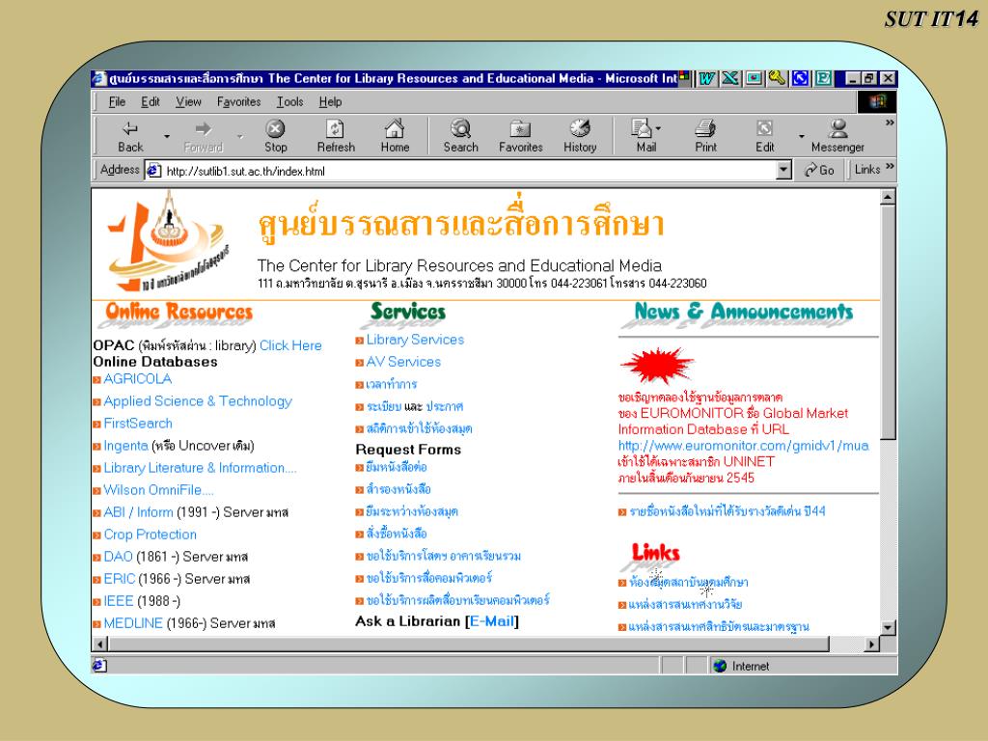Open the ERIC database link
988x741 pixels.
(x=119, y=579)
